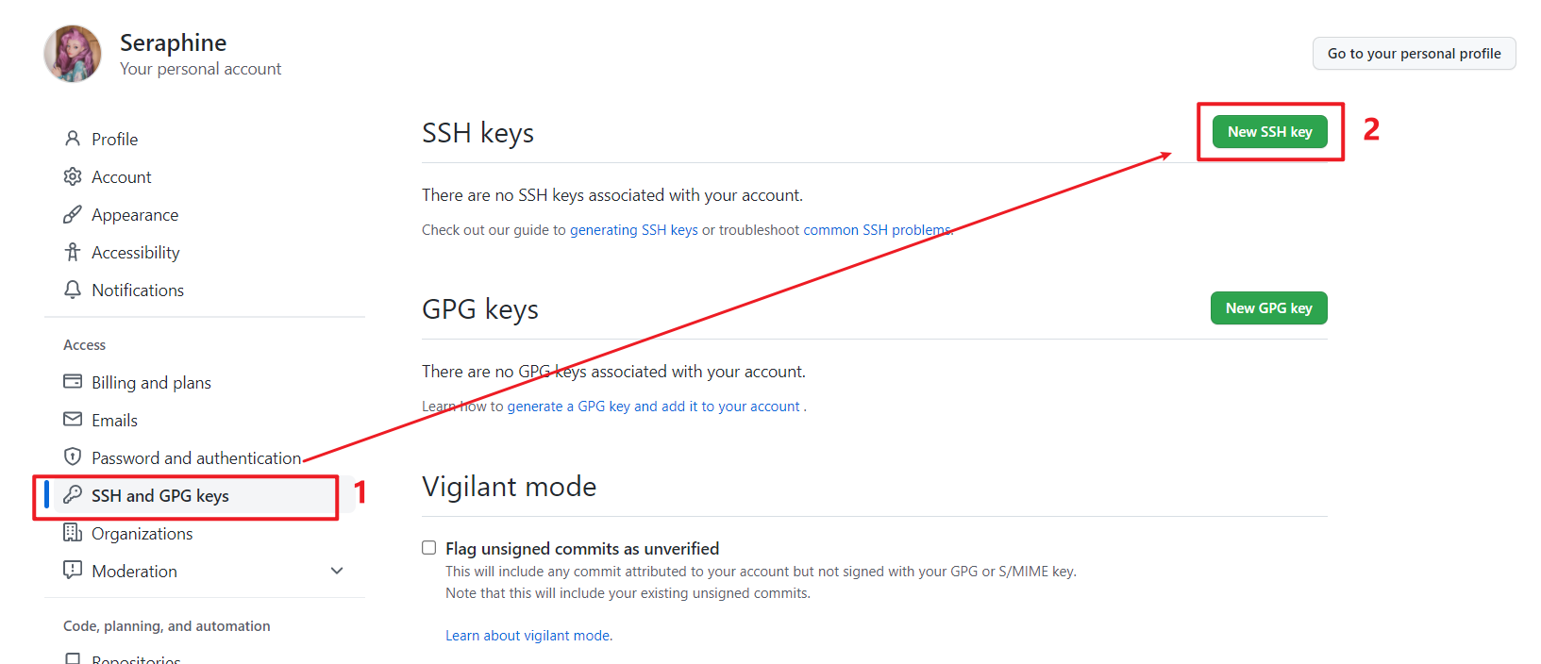Click the Profile person icon in sidebar

[73, 139]
